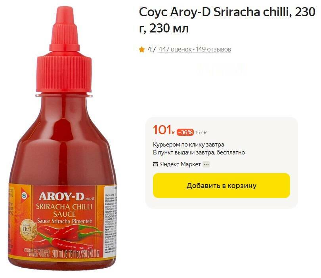Click the В пункт выдачи завтра pickup line
The image size is (321, 278).
199,152
